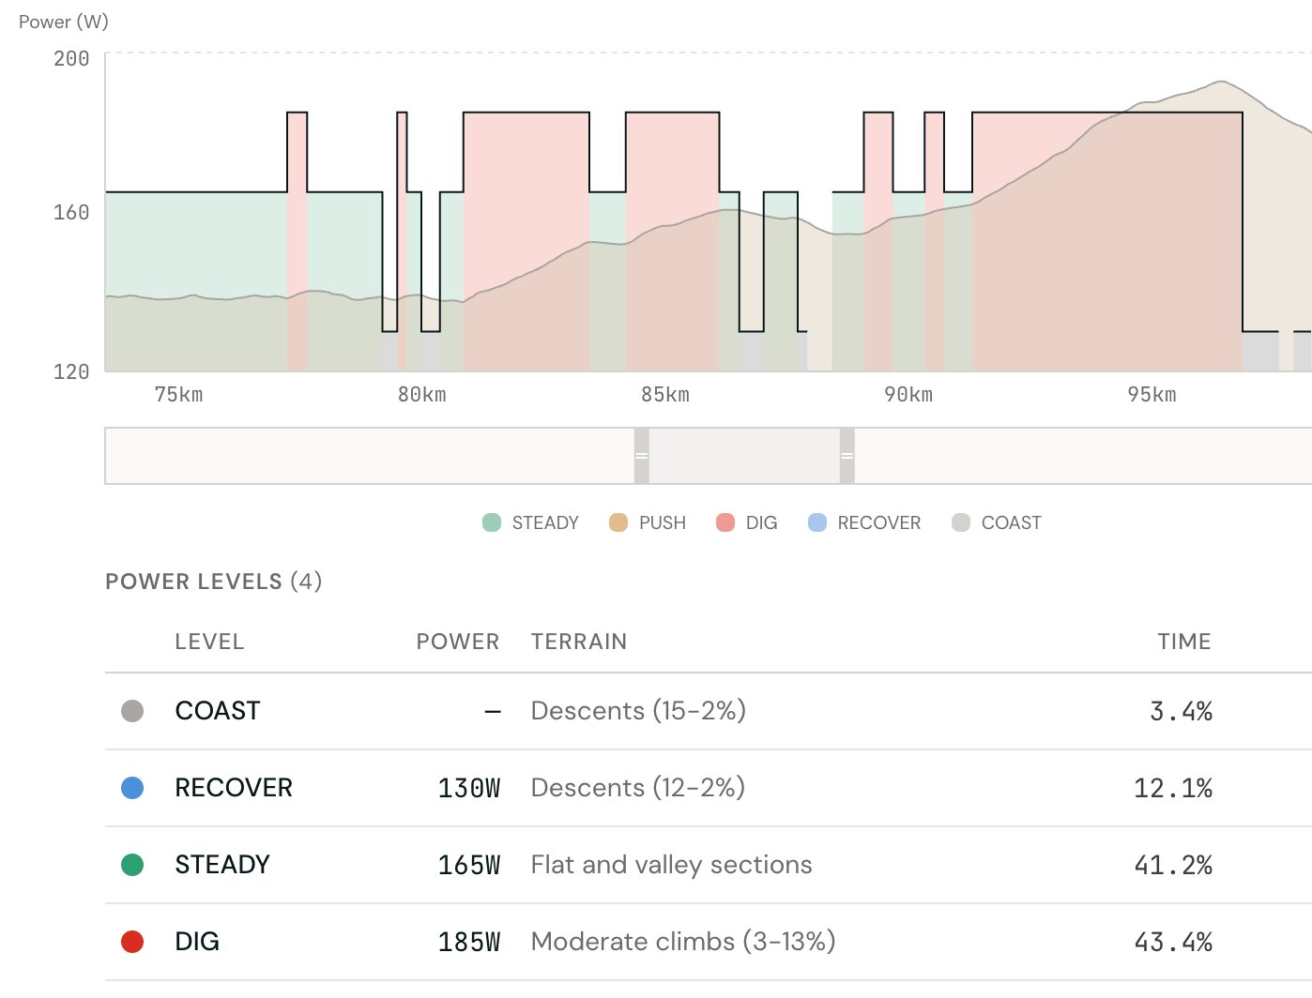
Task: Click the 130W power value
Action: 469,788
